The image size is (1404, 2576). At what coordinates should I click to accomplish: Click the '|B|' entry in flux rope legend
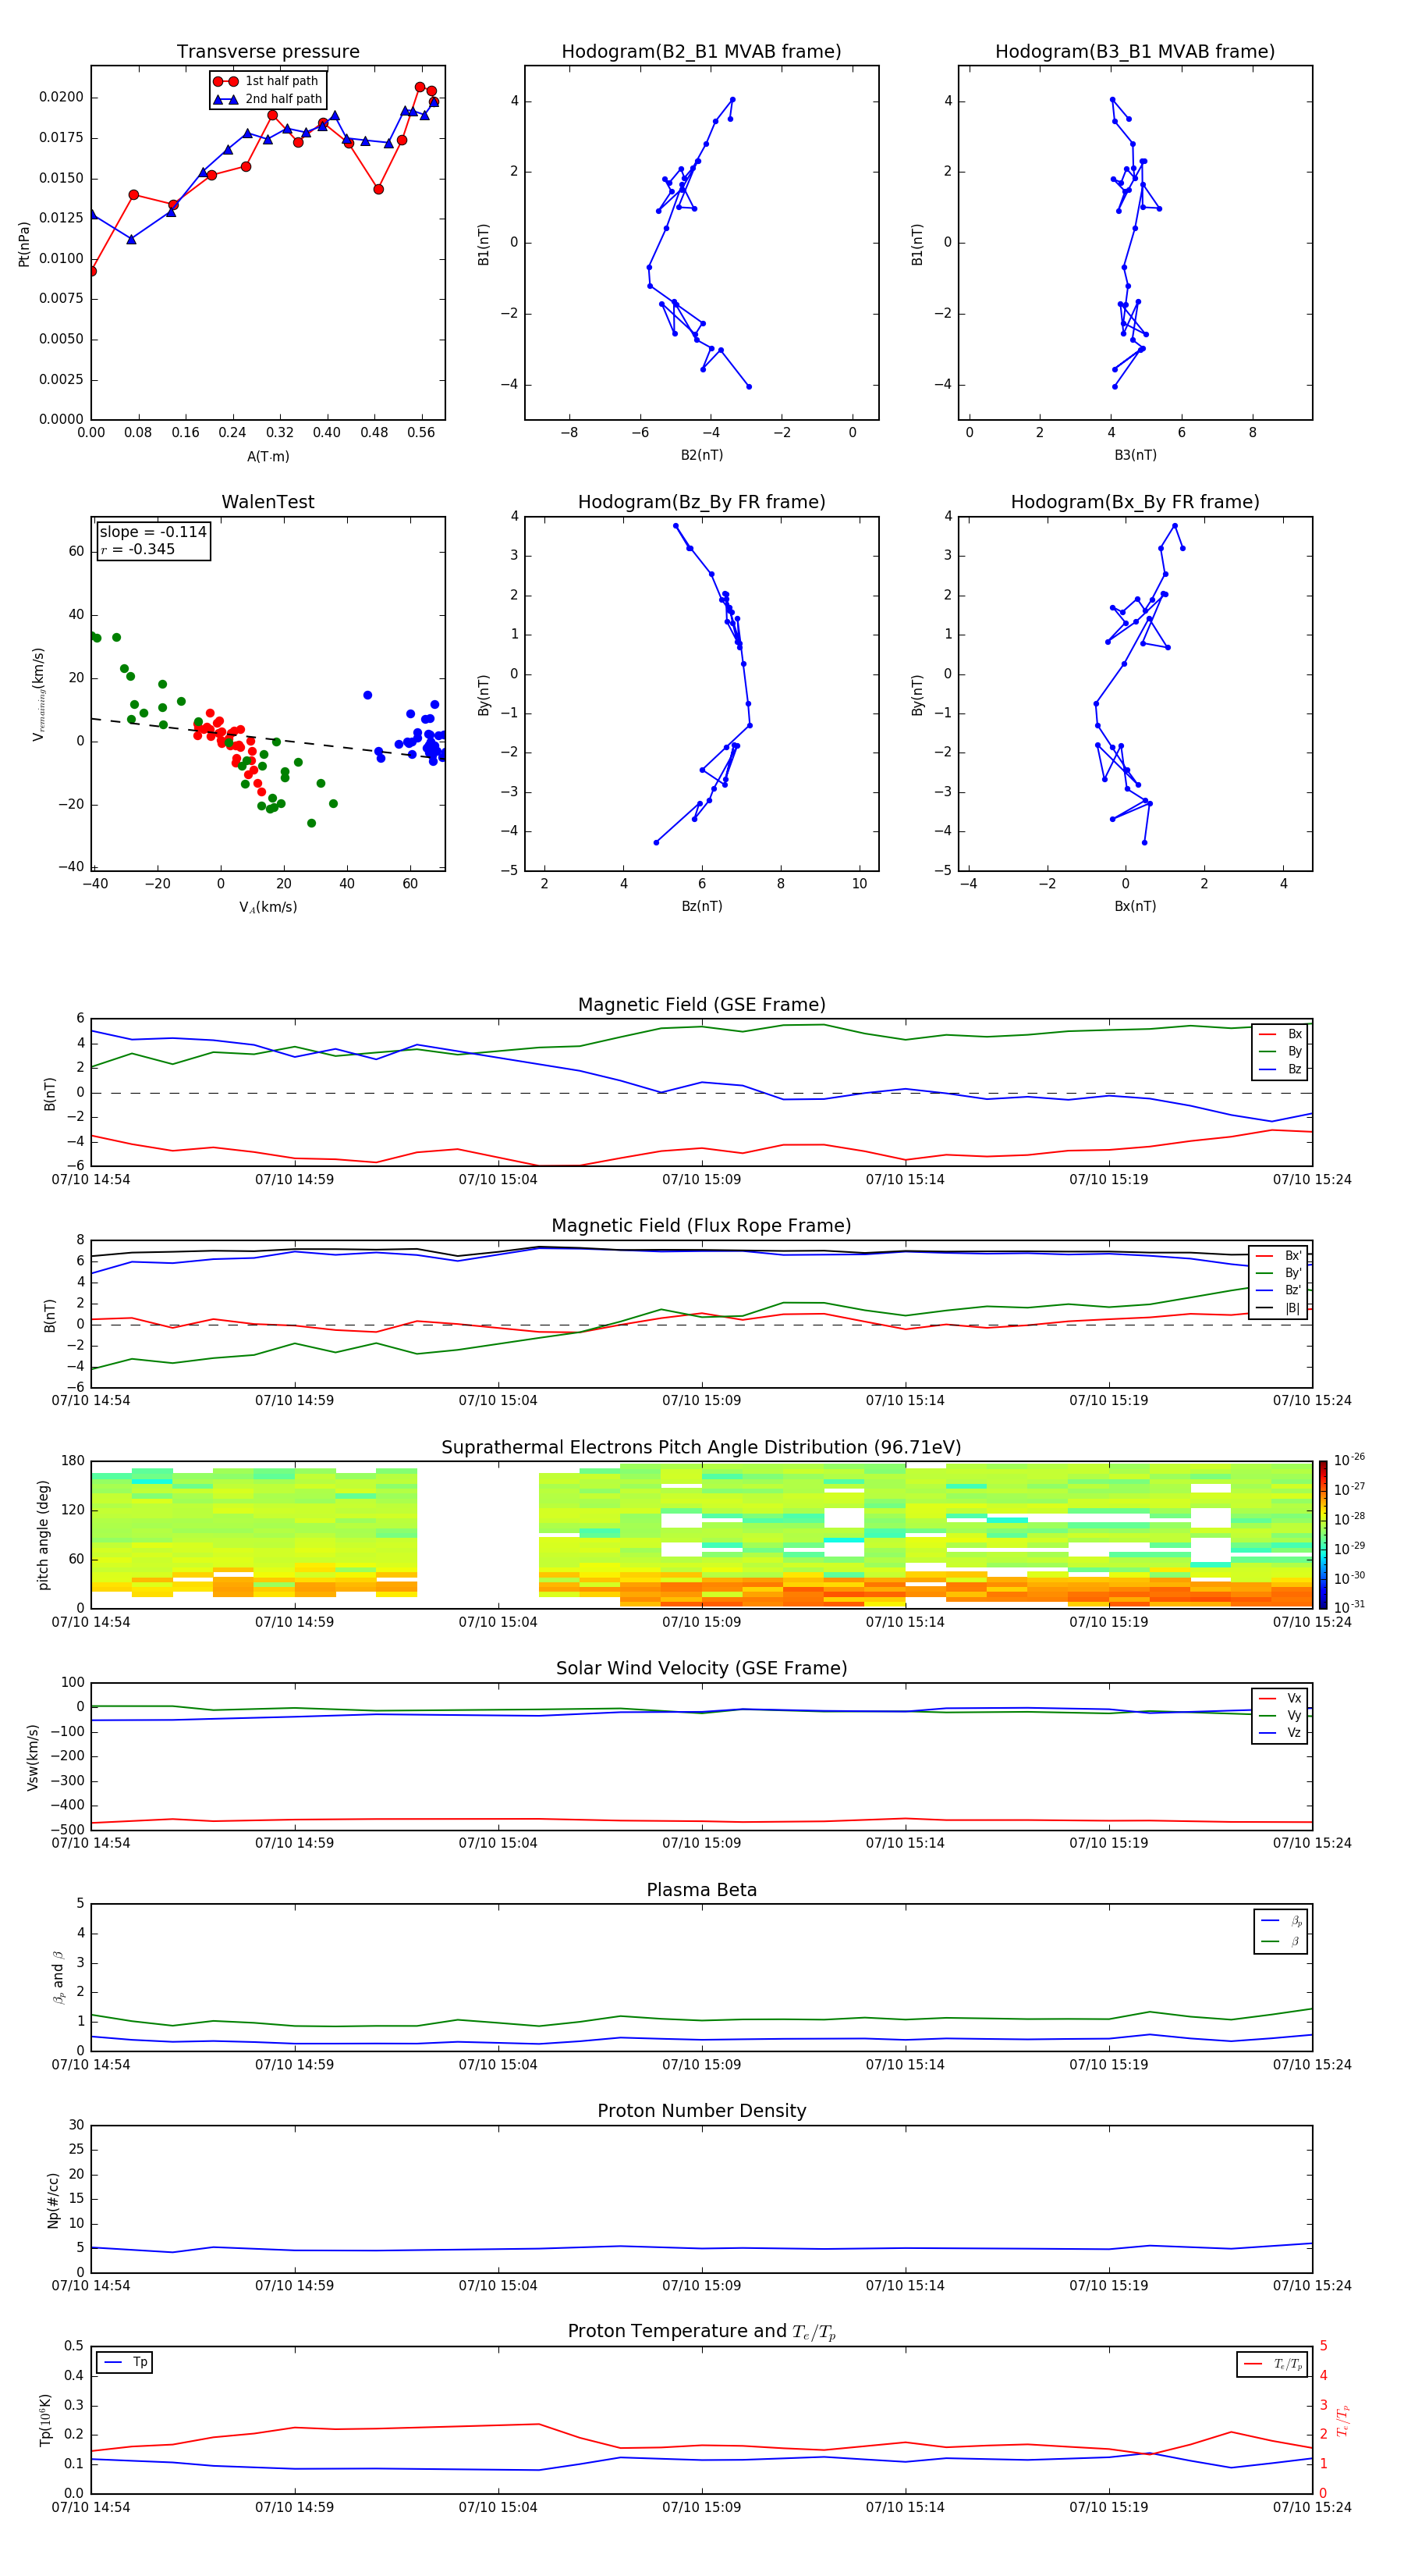pos(1279,1308)
